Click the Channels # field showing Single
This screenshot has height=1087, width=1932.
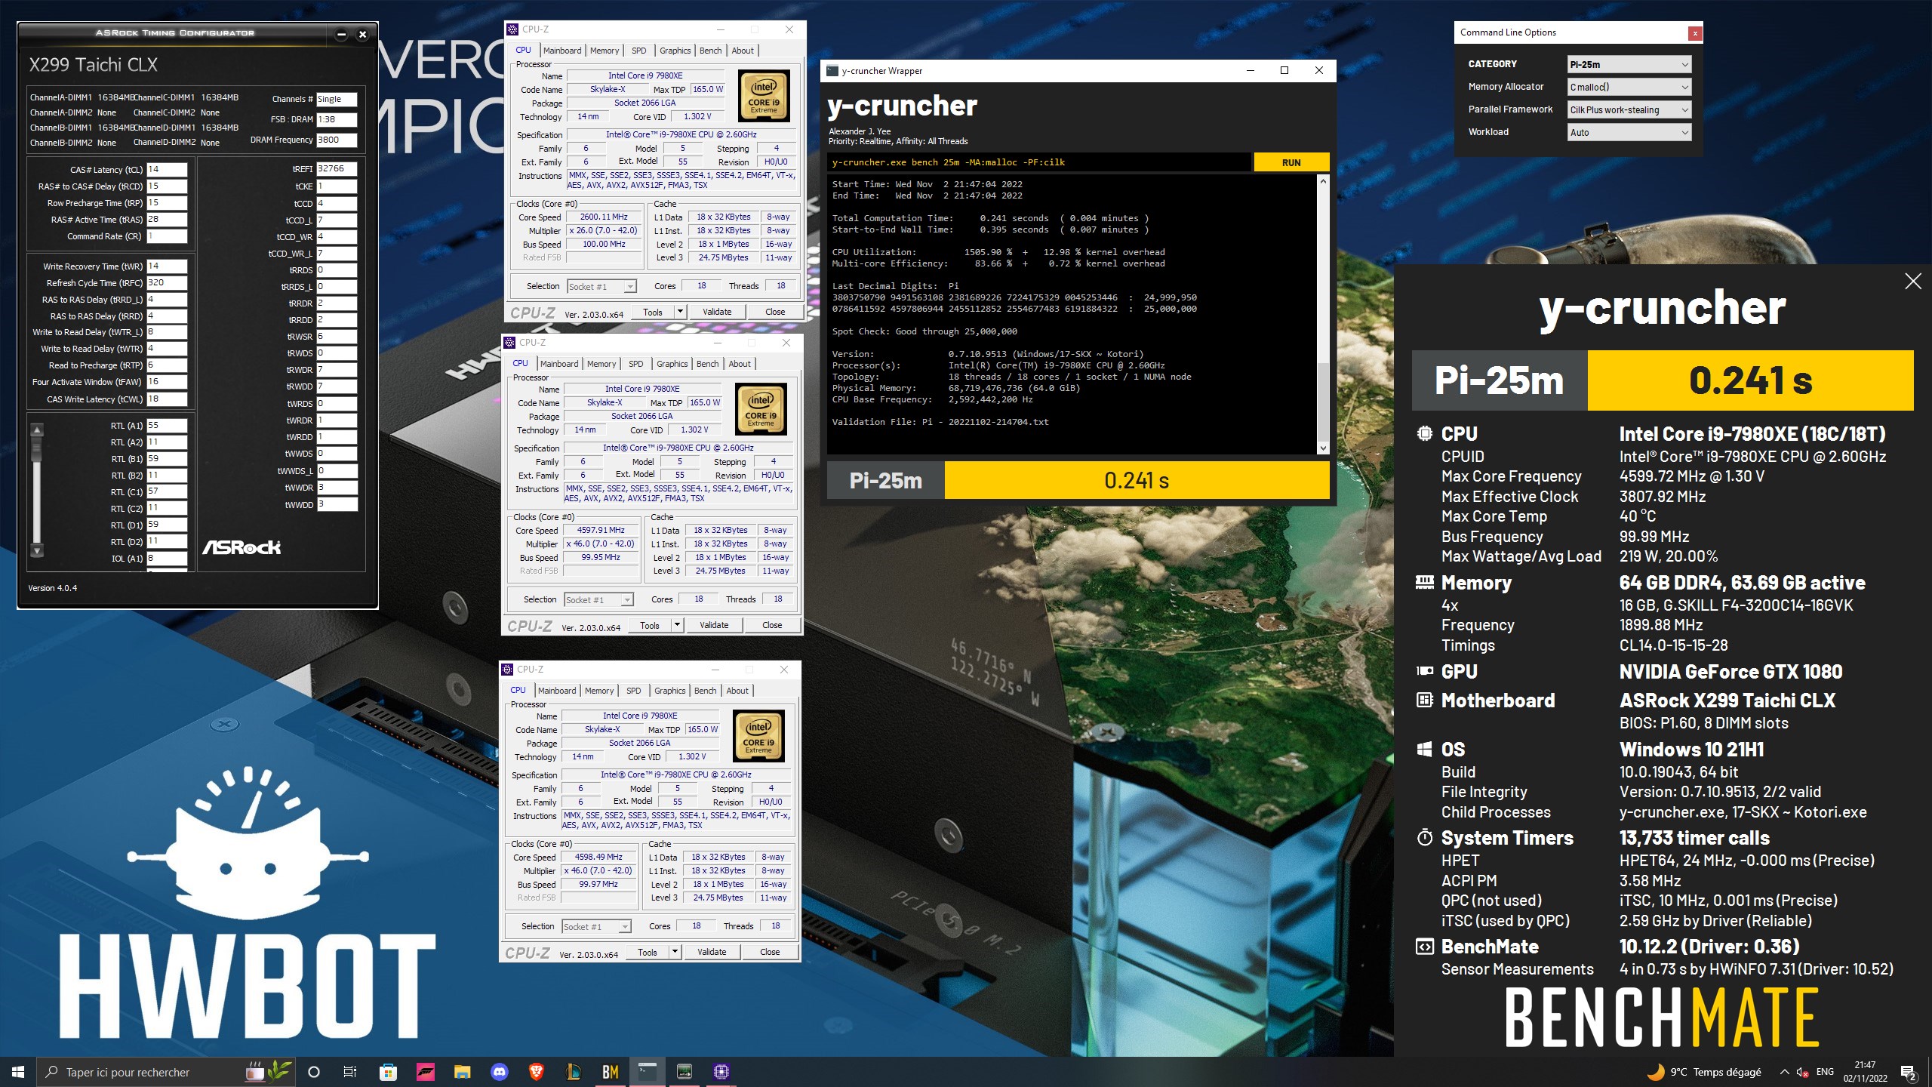click(x=336, y=99)
